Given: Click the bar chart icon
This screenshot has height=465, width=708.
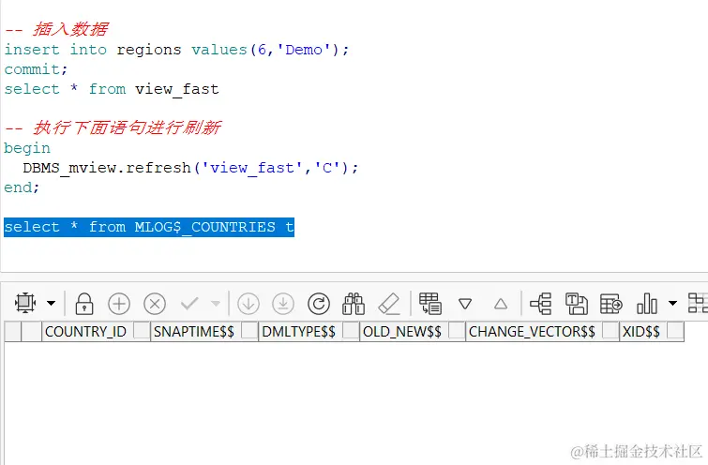Looking at the screenshot, I should tap(647, 304).
